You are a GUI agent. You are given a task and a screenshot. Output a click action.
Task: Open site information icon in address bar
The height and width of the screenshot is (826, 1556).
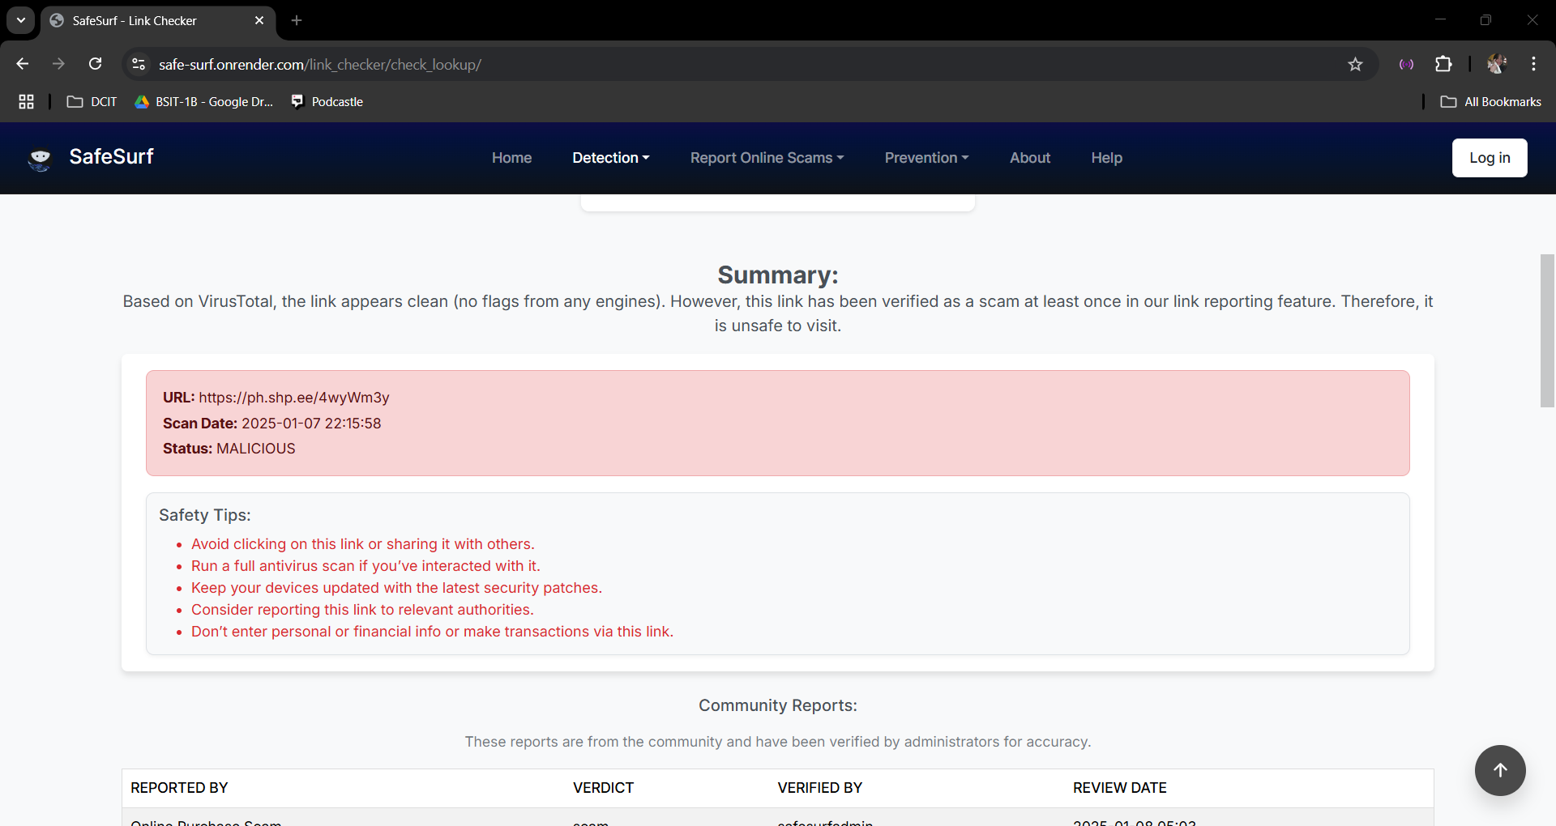139,64
